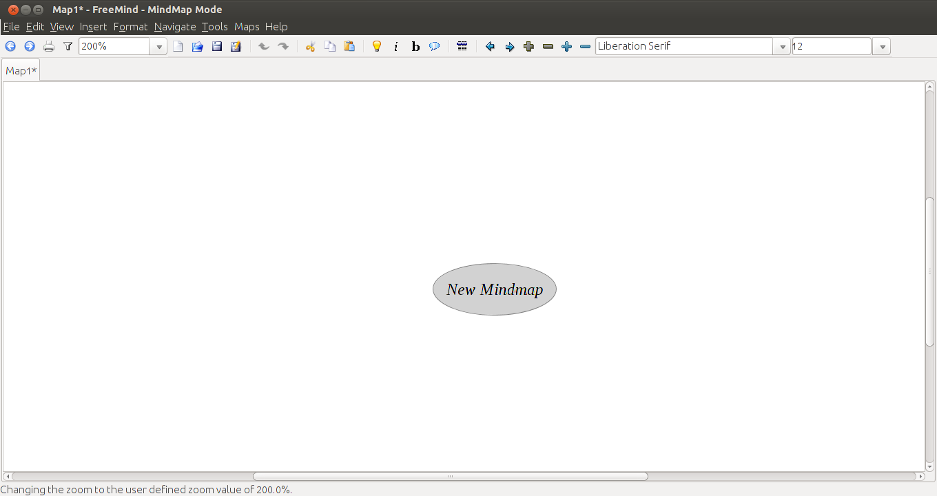The height and width of the screenshot is (496, 937).
Task: Maximize the FreeMind window
Action: [39, 10]
